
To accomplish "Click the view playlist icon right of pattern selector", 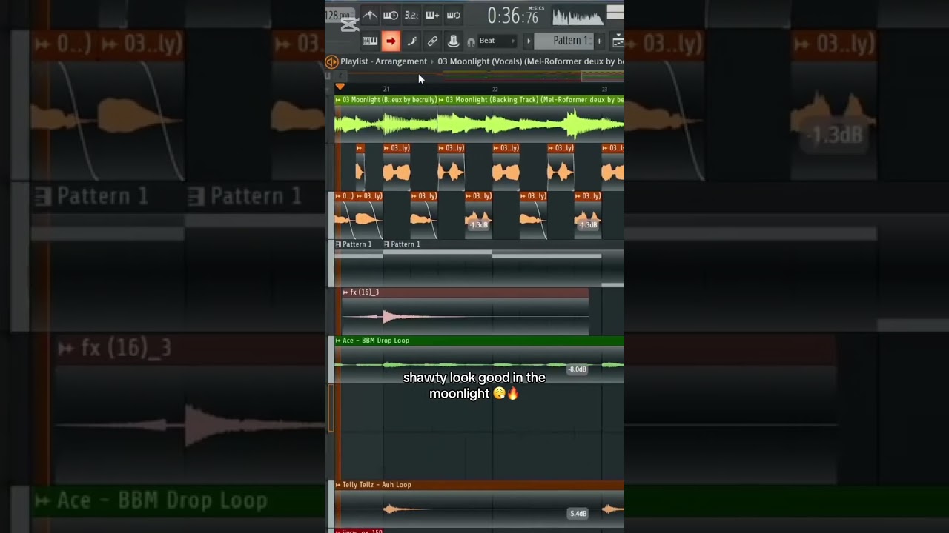I will [618, 41].
